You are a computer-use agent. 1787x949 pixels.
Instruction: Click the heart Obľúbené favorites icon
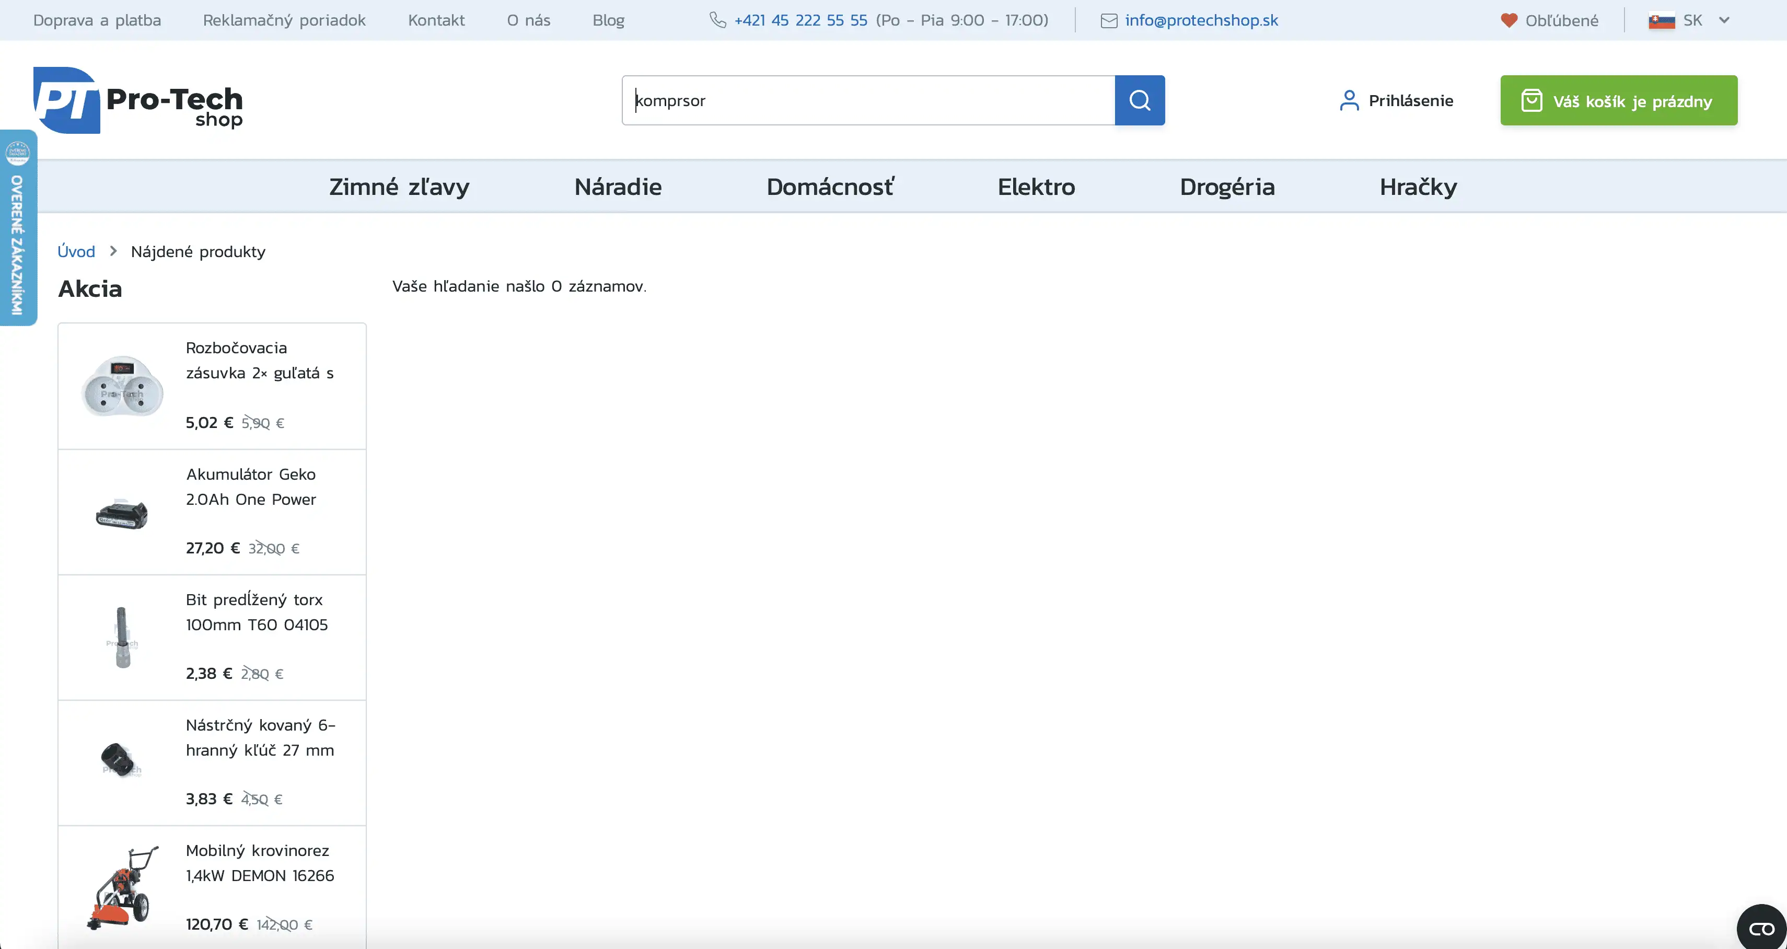1508,20
